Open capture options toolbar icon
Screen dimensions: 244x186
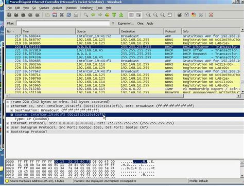pyautogui.click(x=16, y=15)
